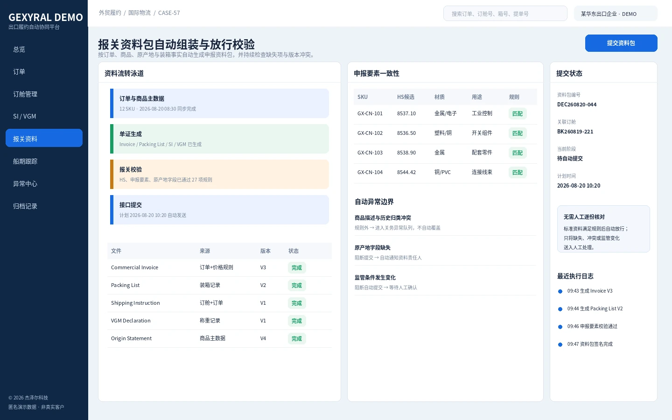The width and height of the screenshot is (672, 420).
Task: Click the 匹配 badge for GX-CN-104
Action: click(518, 172)
